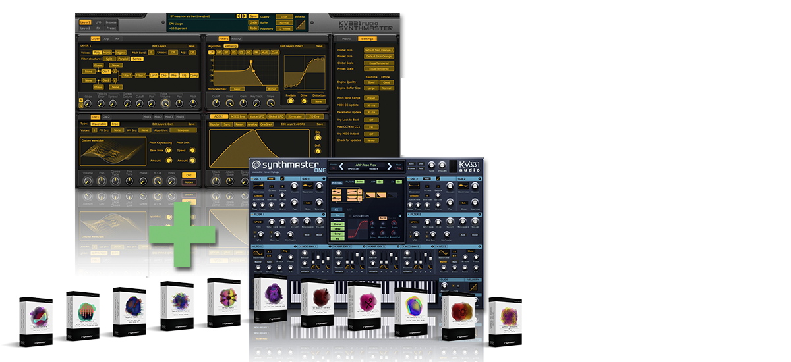The image size is (791, 362).
Task: Click the Velocity curve display
Action: point(301,24)
